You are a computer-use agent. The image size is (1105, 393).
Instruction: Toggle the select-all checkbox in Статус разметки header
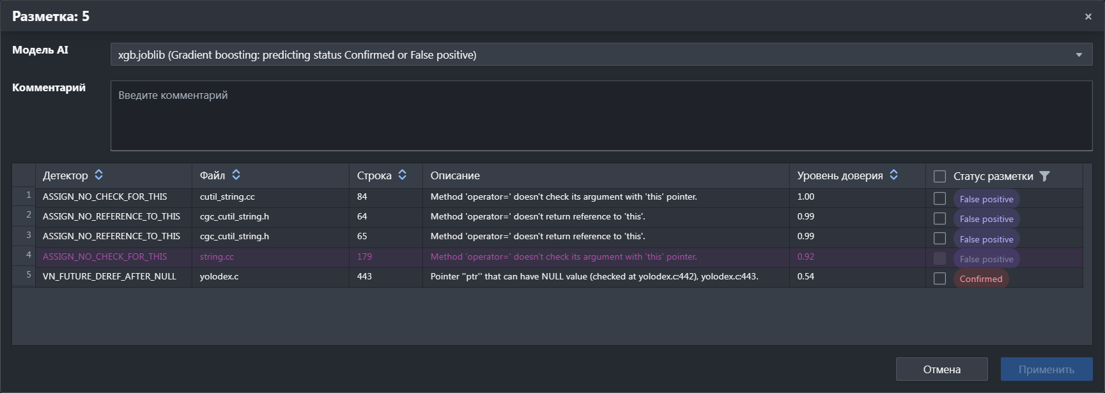click(939, 176)
